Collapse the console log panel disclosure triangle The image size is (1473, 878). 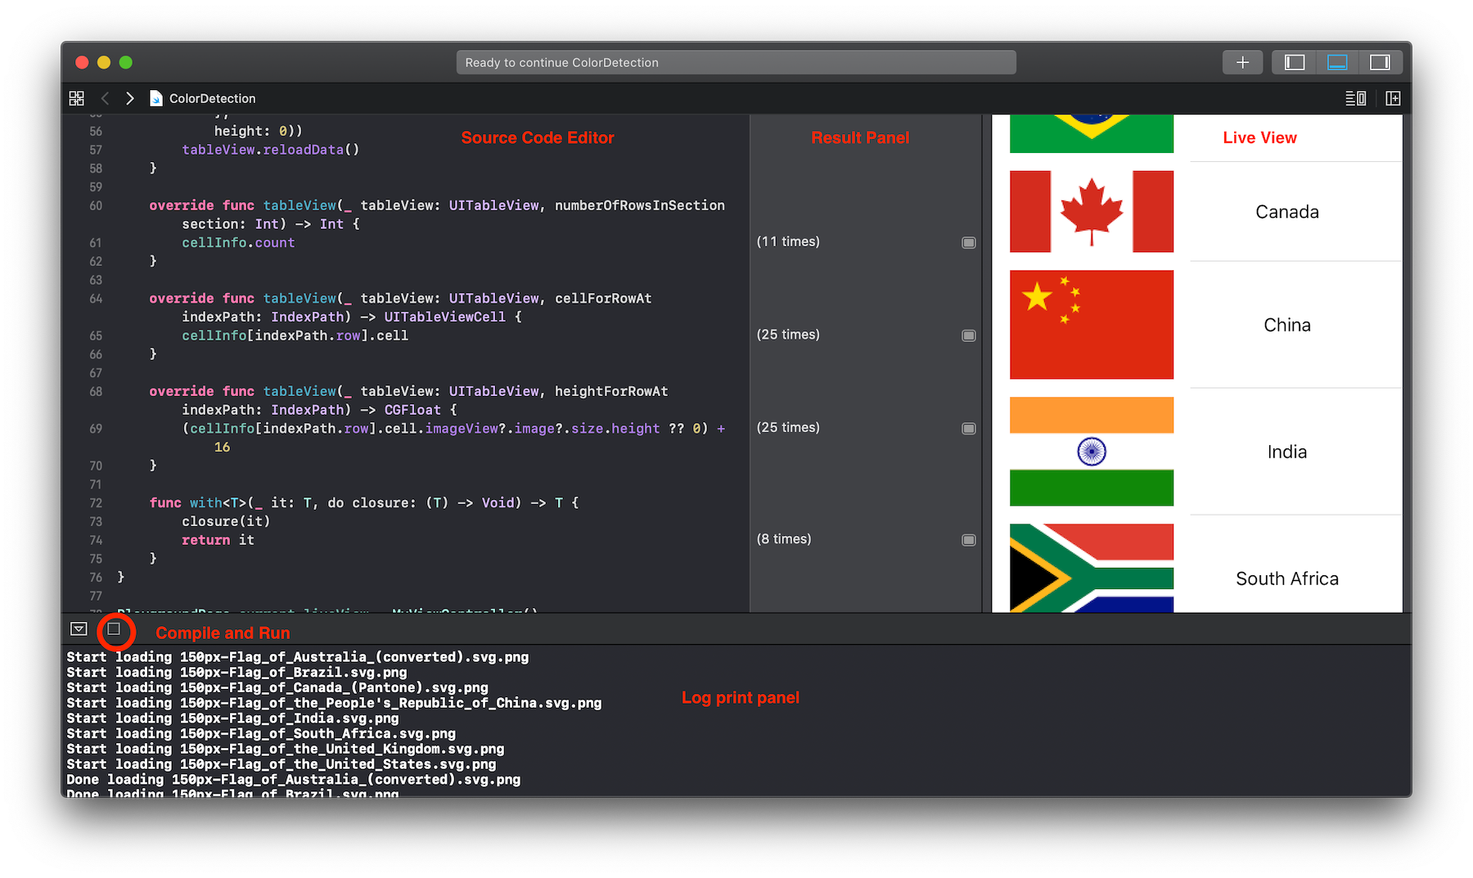(79, 628)
